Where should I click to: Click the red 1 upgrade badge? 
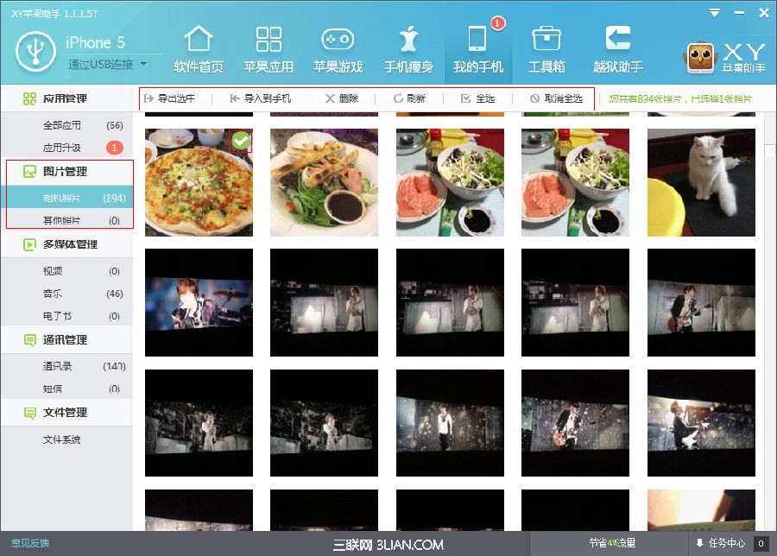click(x=114, y=148)
